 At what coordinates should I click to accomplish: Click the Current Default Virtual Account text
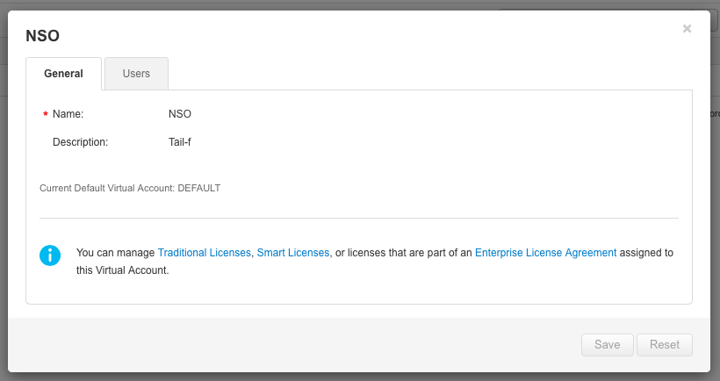click(x=130, y=188)
